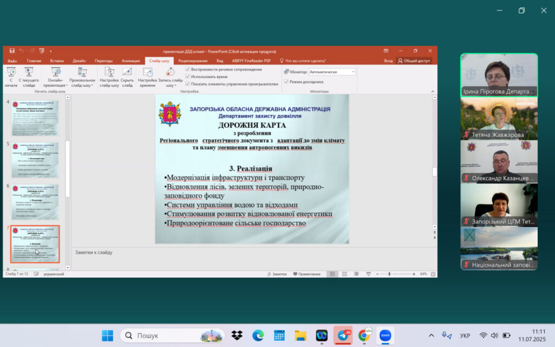Toggle the Play Narrations checkbox
This screenshot has height=347, width=555.
pyautogui.click(x=188, y=69)
